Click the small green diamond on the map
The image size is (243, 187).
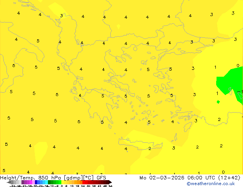[x=218, y=102]
